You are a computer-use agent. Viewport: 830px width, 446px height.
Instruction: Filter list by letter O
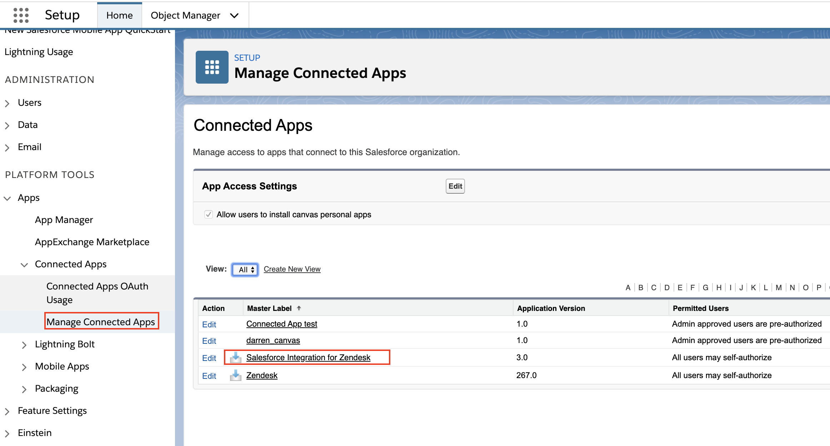pos(805,288)
